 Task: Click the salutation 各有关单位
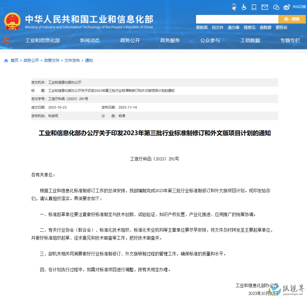[43, 175]
